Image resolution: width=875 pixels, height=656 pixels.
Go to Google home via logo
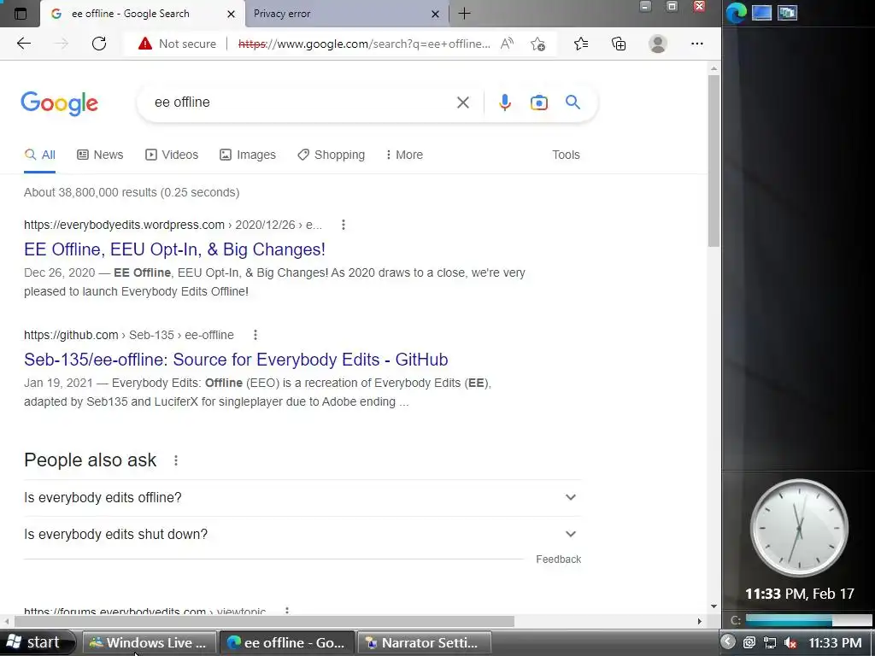pyautogui.click(x=60, y=103)
